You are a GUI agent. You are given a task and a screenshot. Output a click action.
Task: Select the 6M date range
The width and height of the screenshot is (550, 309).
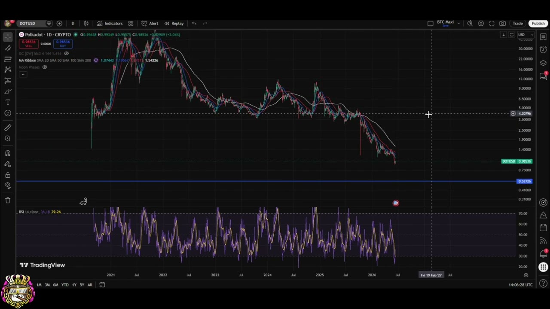pyautogui.click(x=55, y=285)
